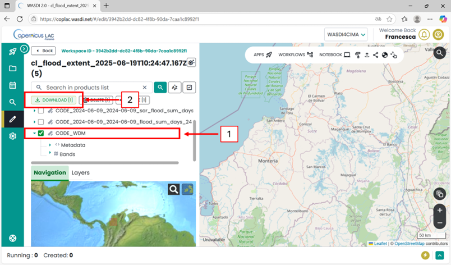Viewport: 451px width, 265px height.
Task: Collapse the CODE_WDM product row
Action: [34, 133]
